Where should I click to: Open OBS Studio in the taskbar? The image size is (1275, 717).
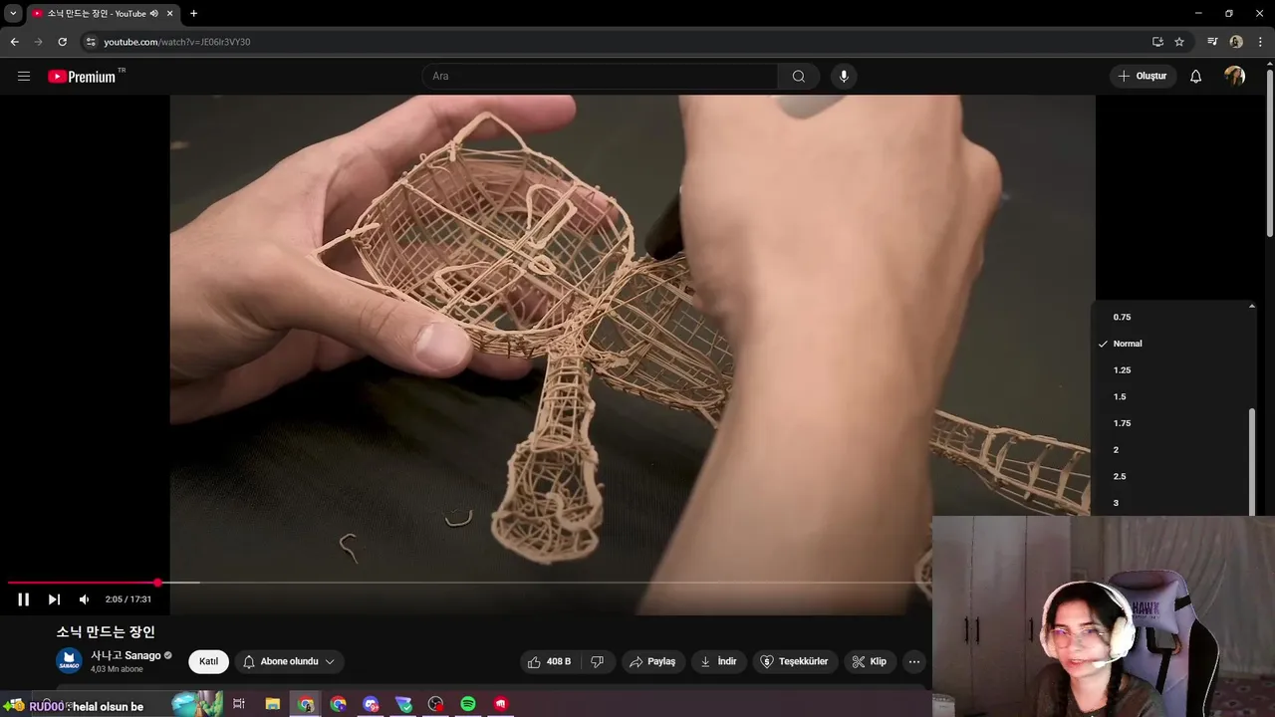coord(435,704)
